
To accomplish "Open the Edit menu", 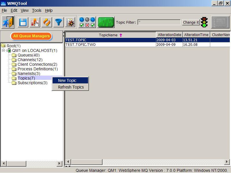I will point(14,10).
